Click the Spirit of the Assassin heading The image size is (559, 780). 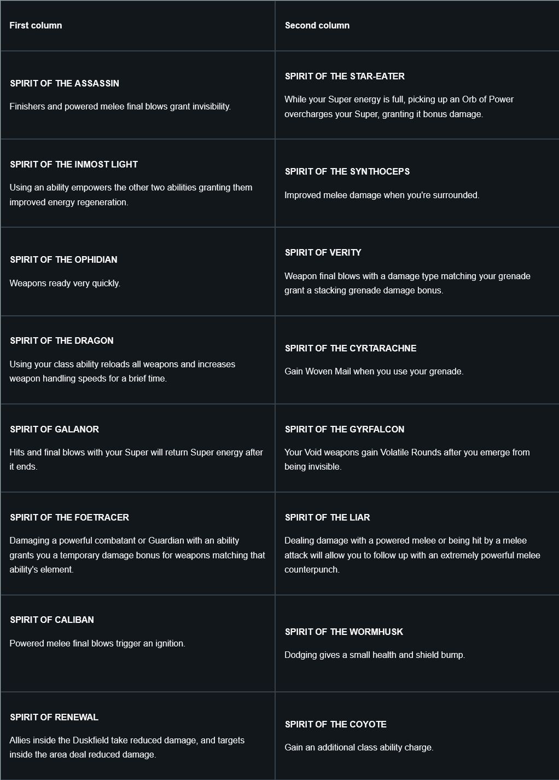(65, 83)
